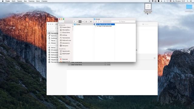The width and height of the screenshot is (194, 109).
Task: Select highlighted Glad To Be Alone track in iTunes
Action: click(89, 64)
